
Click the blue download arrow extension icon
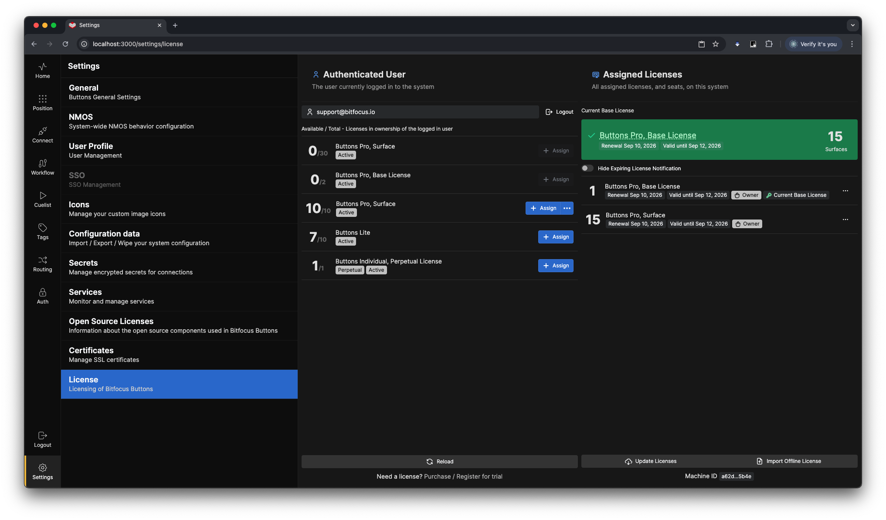[737, 44]
